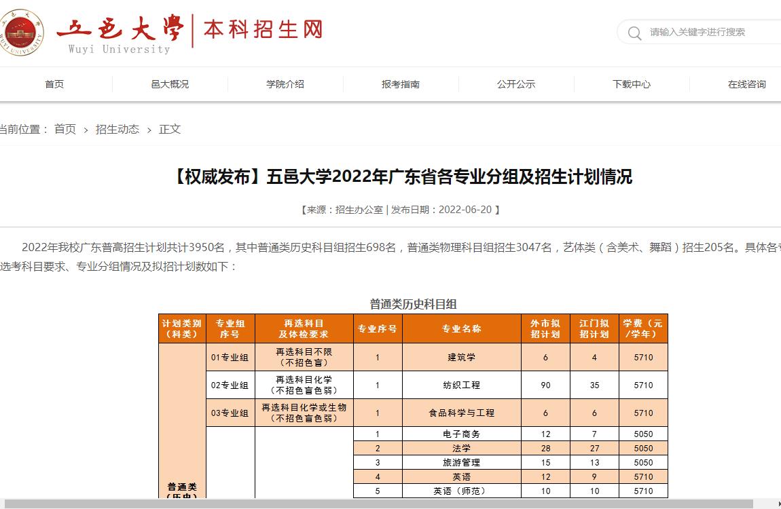Click value 9 in the 英语 row

[594, 476]
